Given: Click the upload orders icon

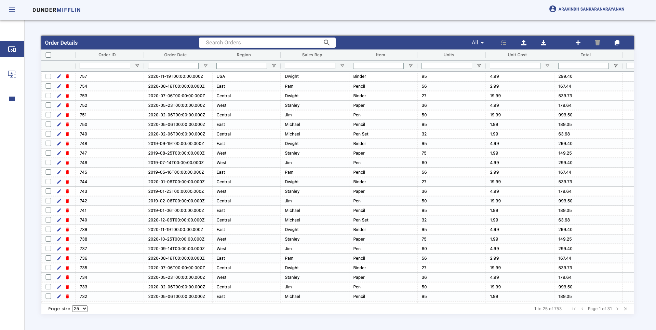Looking at the screenshot, I should (524, 43).
